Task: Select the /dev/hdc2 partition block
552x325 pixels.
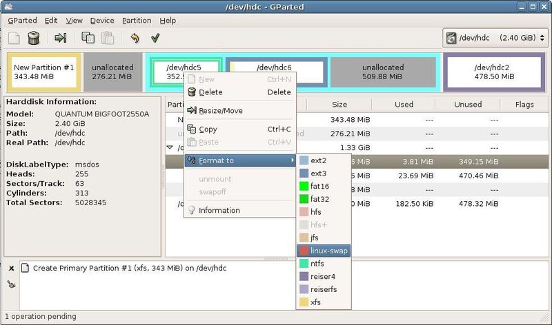Action: coord(491,72)
